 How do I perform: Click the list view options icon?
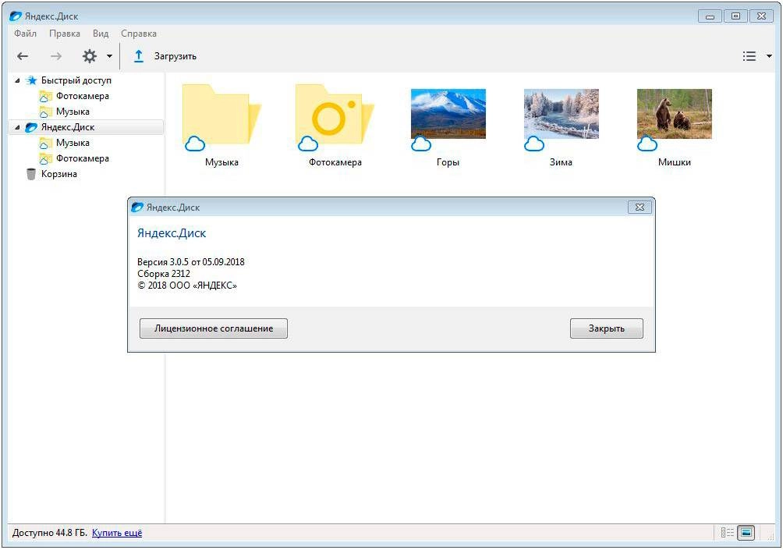point(749,56)
